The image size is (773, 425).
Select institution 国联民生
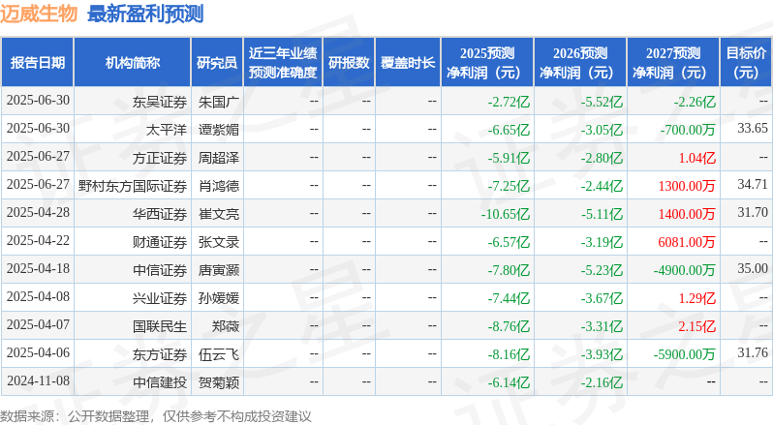160,326
